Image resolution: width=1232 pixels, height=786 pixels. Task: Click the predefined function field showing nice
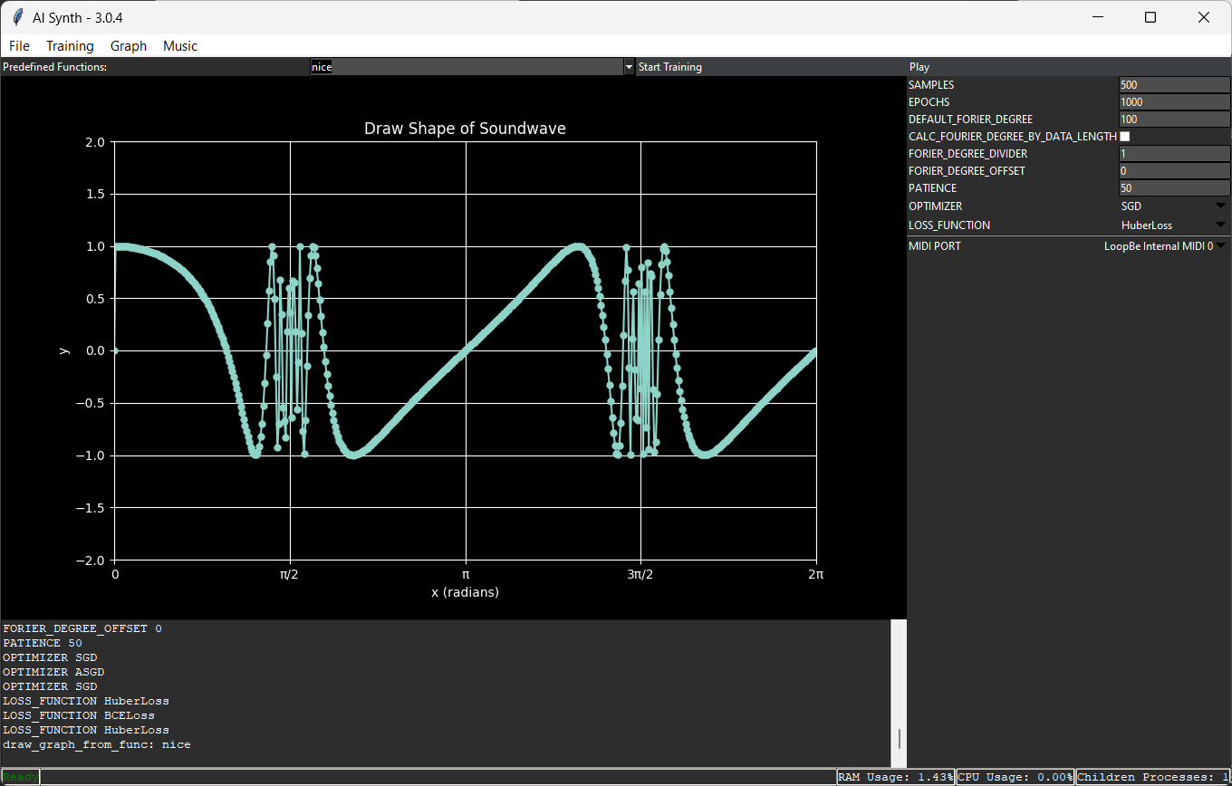point(467,67)
